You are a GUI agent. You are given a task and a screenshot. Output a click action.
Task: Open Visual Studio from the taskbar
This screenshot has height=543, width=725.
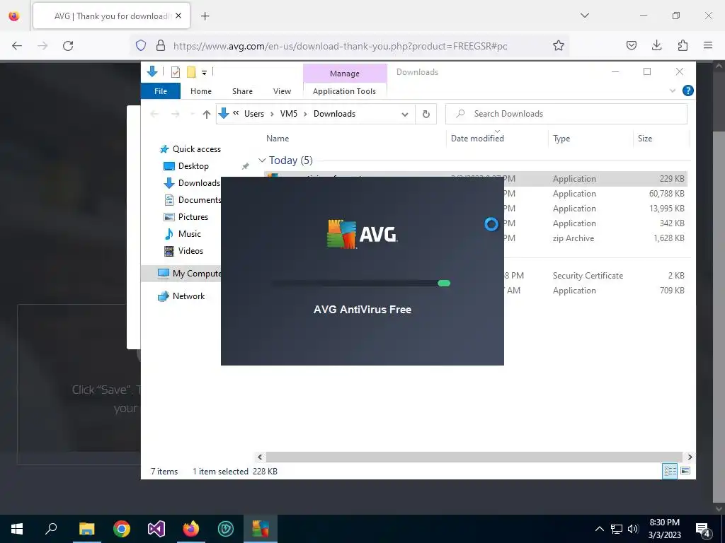156,529
